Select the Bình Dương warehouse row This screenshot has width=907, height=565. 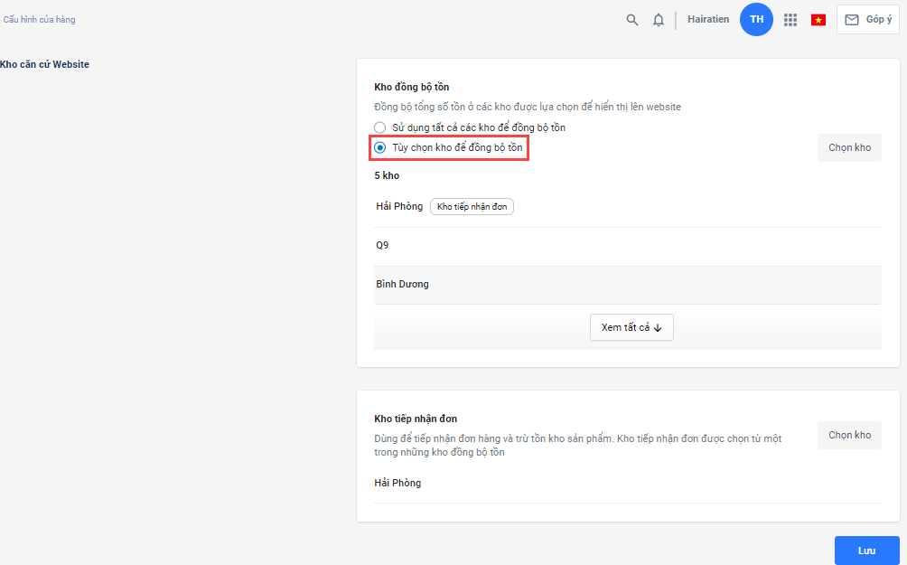pos(403,284)
